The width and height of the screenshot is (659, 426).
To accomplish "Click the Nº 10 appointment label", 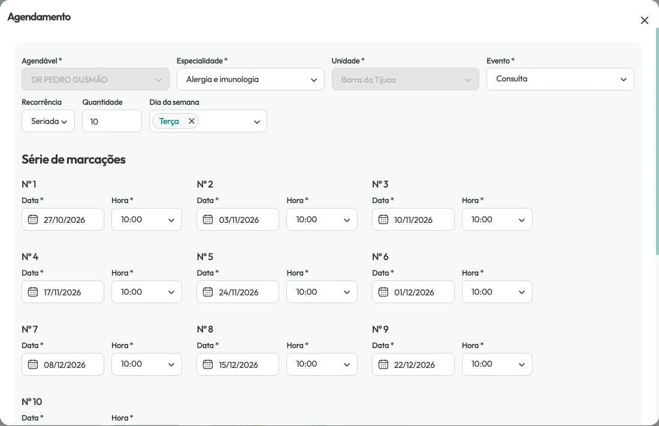I will [x=32, y=401].
